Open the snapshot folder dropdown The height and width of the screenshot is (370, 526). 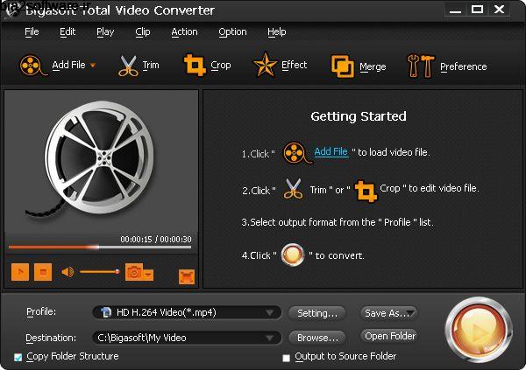tap(148, 275)
